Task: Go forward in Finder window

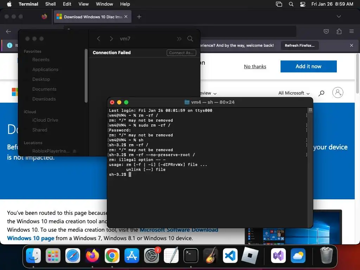Action: coord(111,39)
